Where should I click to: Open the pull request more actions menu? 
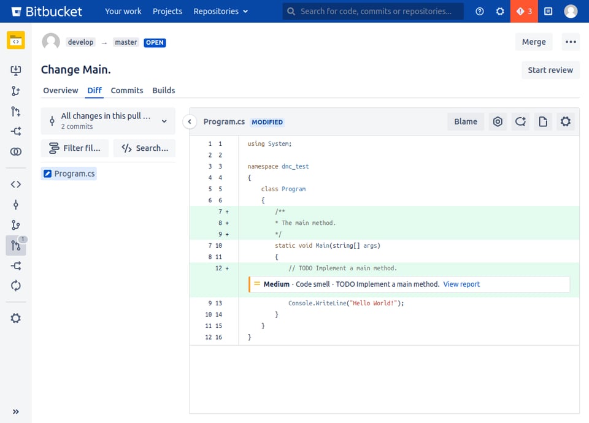(571, 42)
